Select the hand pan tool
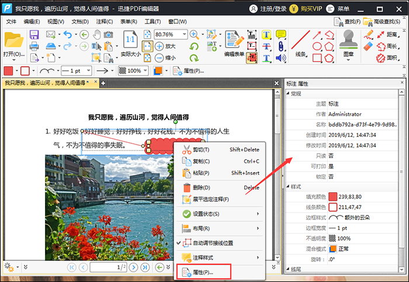The width and height of the screenshot is (409, 282). (97, 35)
